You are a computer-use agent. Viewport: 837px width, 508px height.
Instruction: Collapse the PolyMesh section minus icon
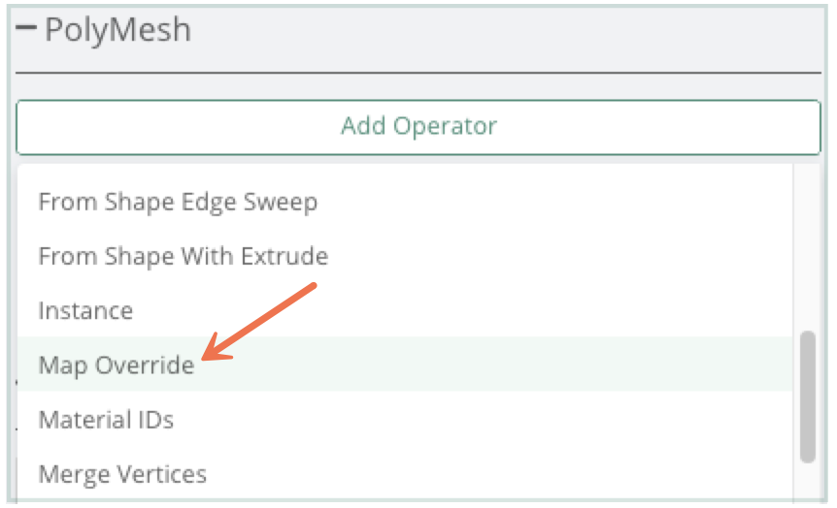pyautogui.click(x=26, y=30)
